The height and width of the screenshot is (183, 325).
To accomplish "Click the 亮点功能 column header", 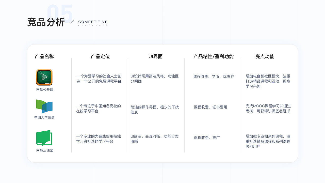I will tap(265, 56).
